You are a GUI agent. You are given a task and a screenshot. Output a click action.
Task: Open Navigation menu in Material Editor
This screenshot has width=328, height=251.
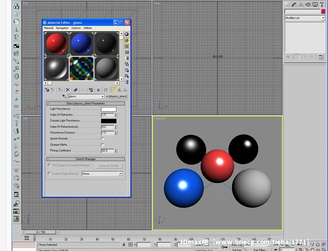[x=62, y=28]
